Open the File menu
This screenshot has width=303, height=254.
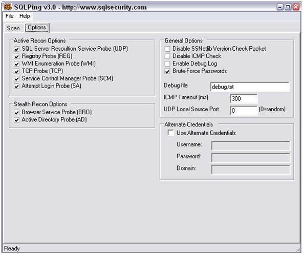click(9, 16)
